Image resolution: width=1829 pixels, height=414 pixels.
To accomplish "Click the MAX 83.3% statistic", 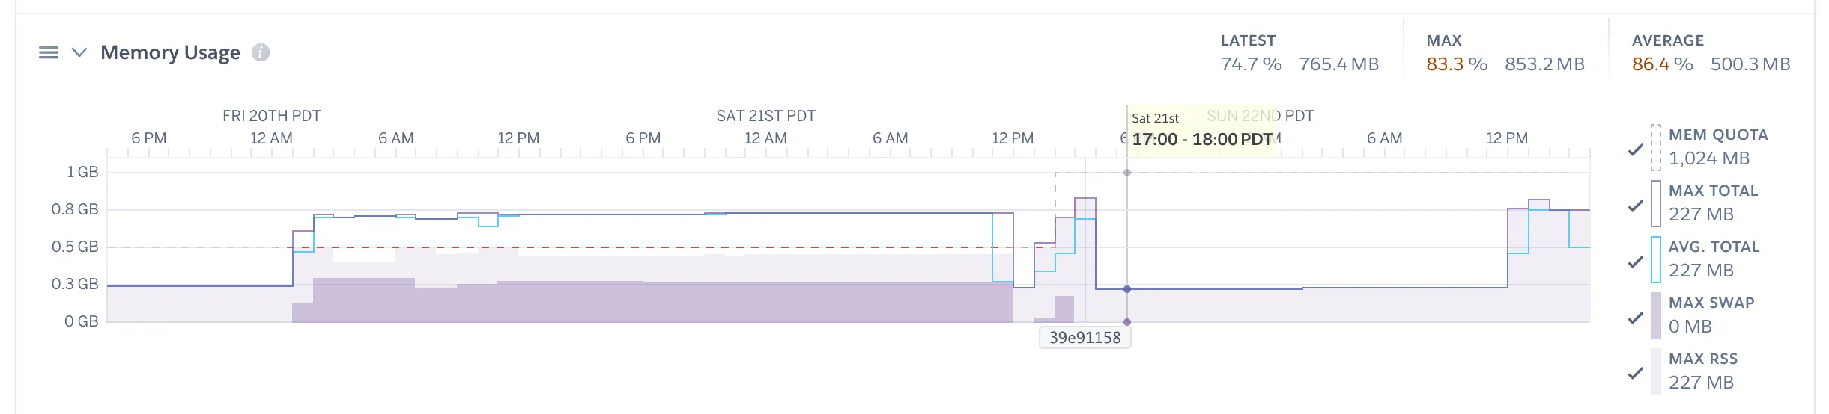I will 1456,64.
